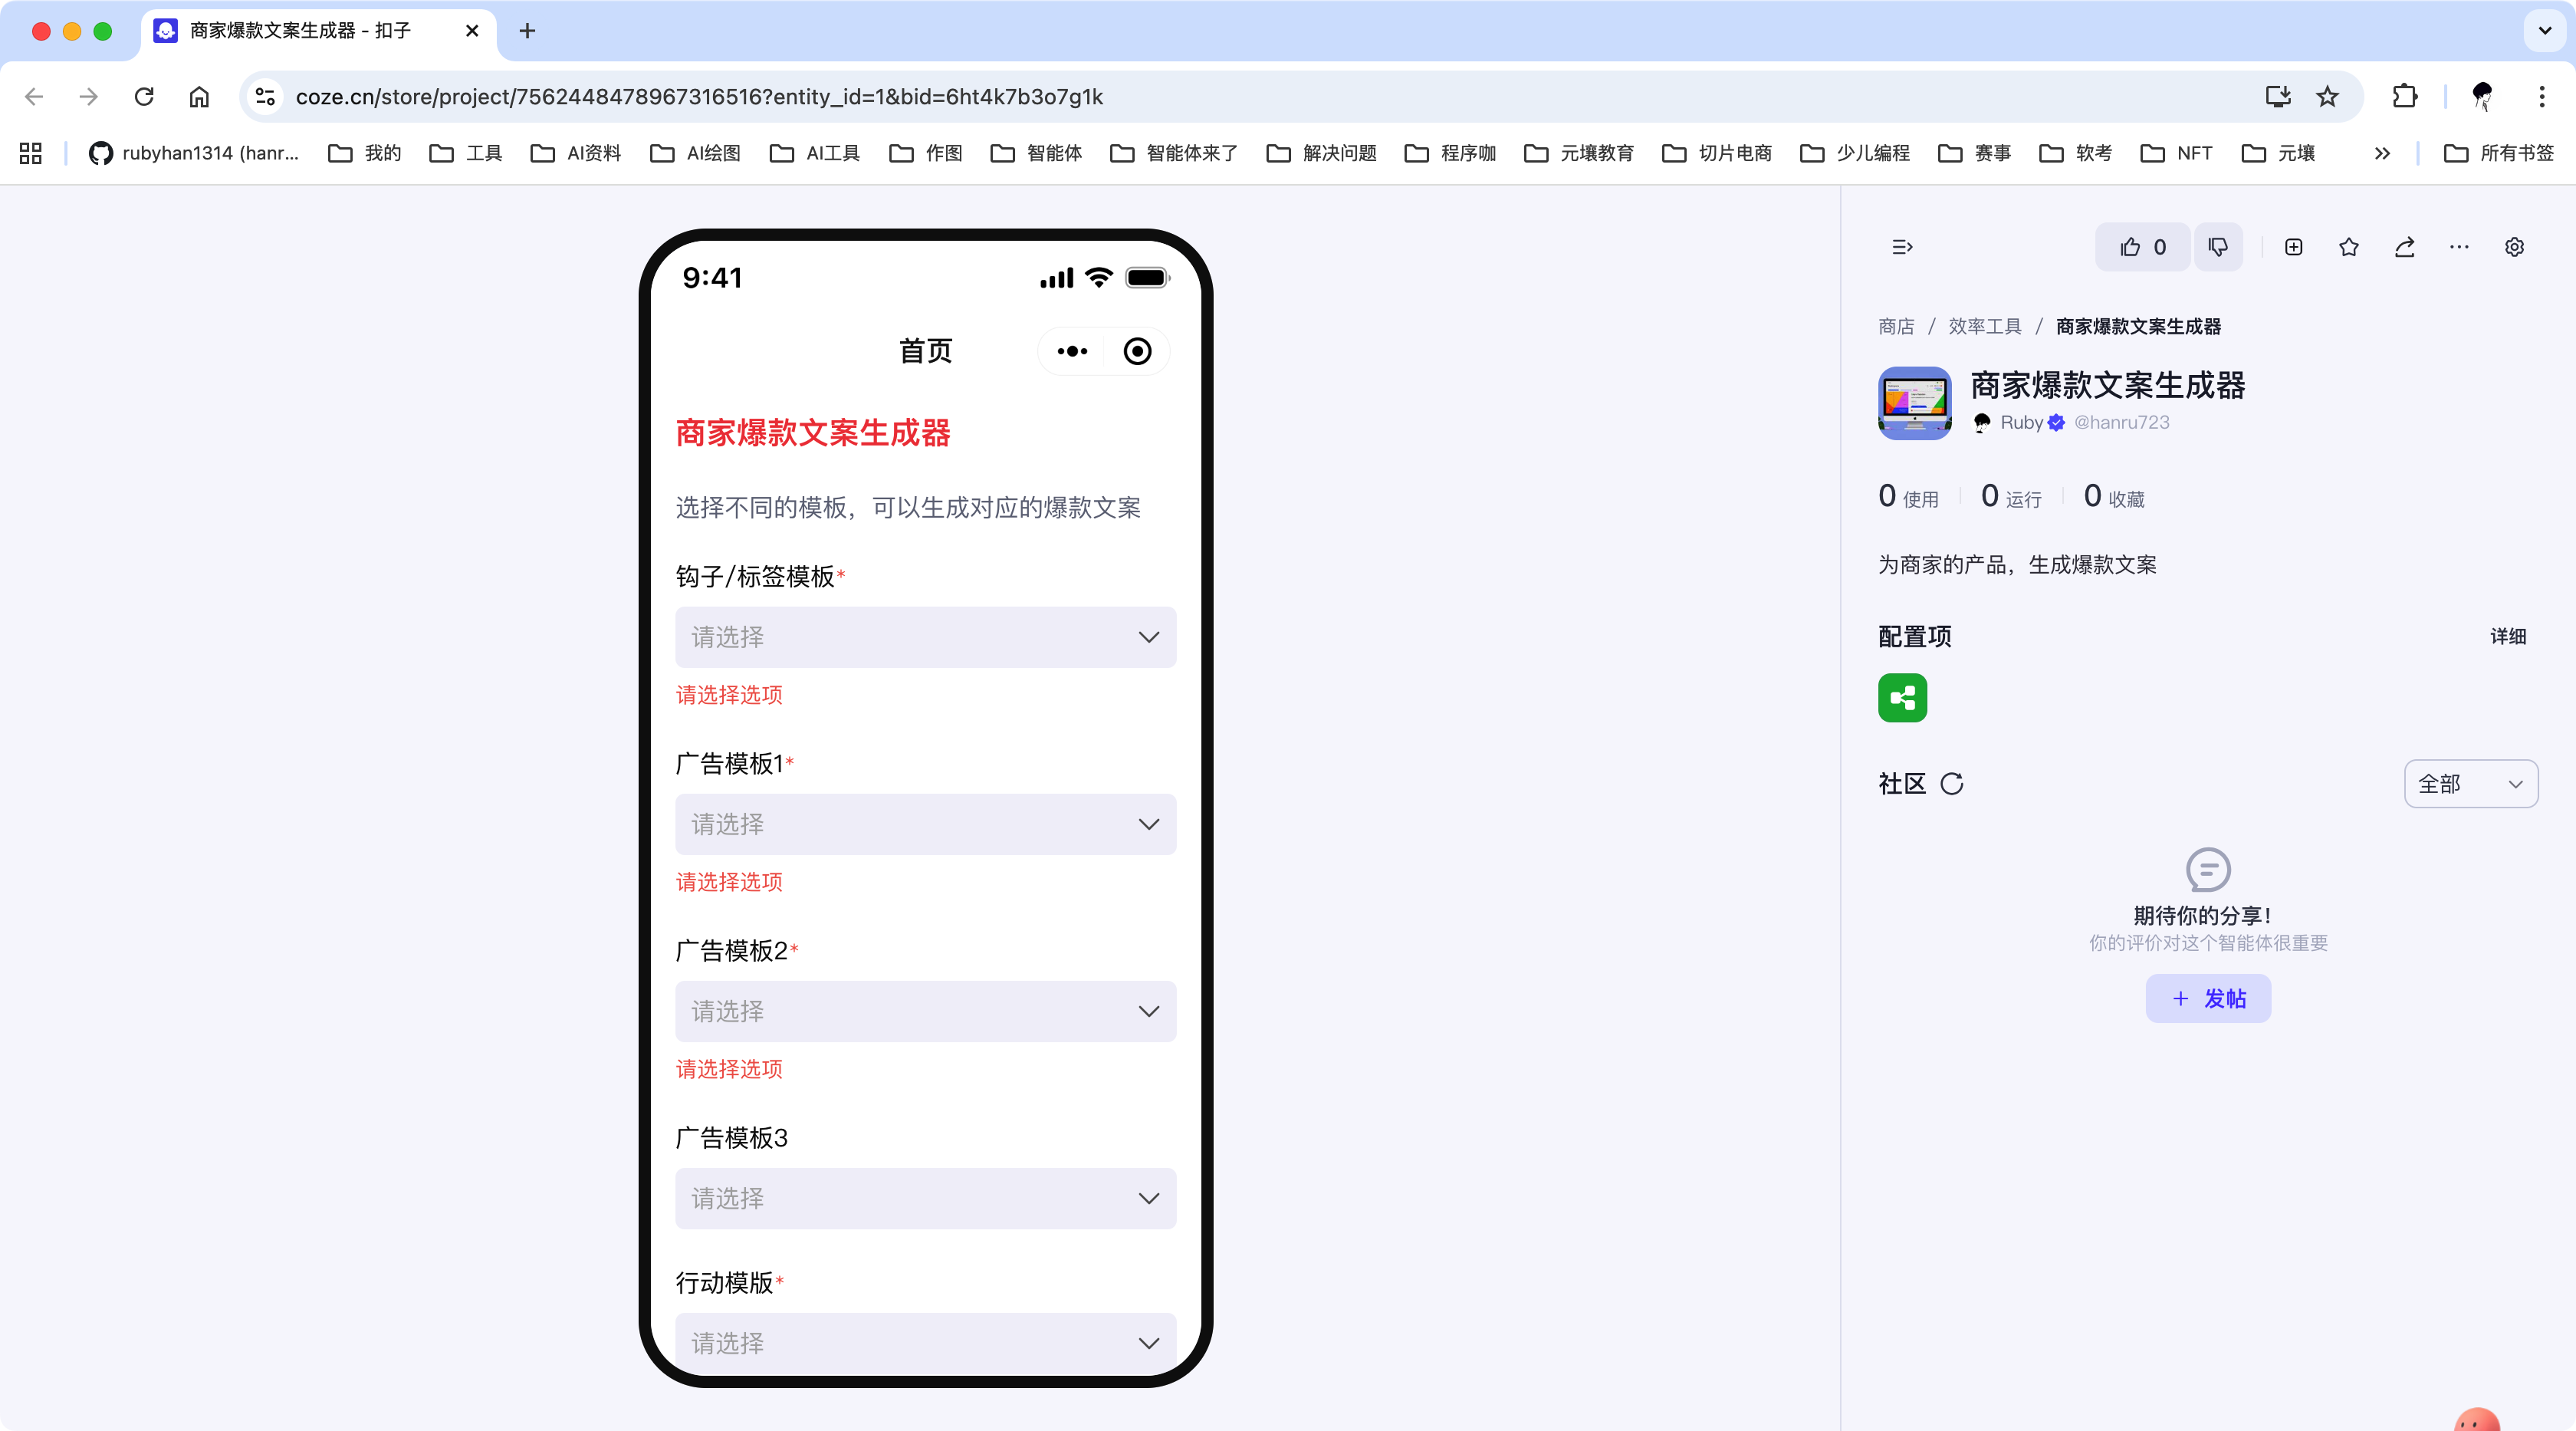The height and width of the screenshot is (1431, 2576).
Task: Click the mini-program record circle button
Action: (1137, 351)
